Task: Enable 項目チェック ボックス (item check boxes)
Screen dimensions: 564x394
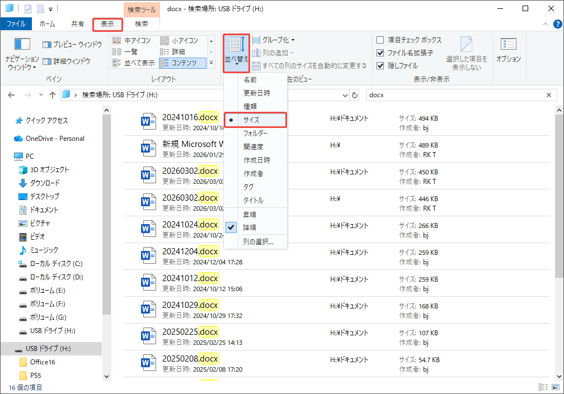Action: pyautogui.click(x=381, y=40)
